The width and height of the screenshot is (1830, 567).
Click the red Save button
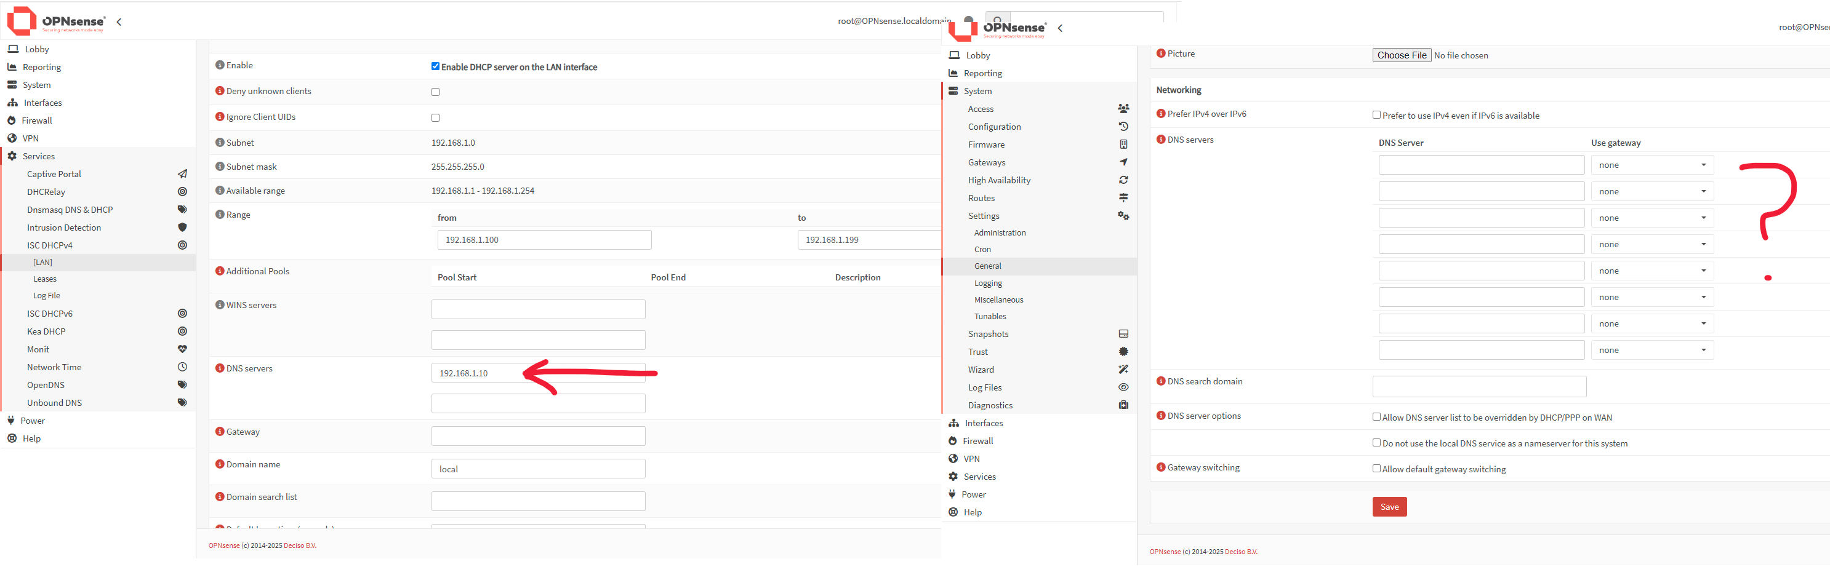[x=1389, y=507]
